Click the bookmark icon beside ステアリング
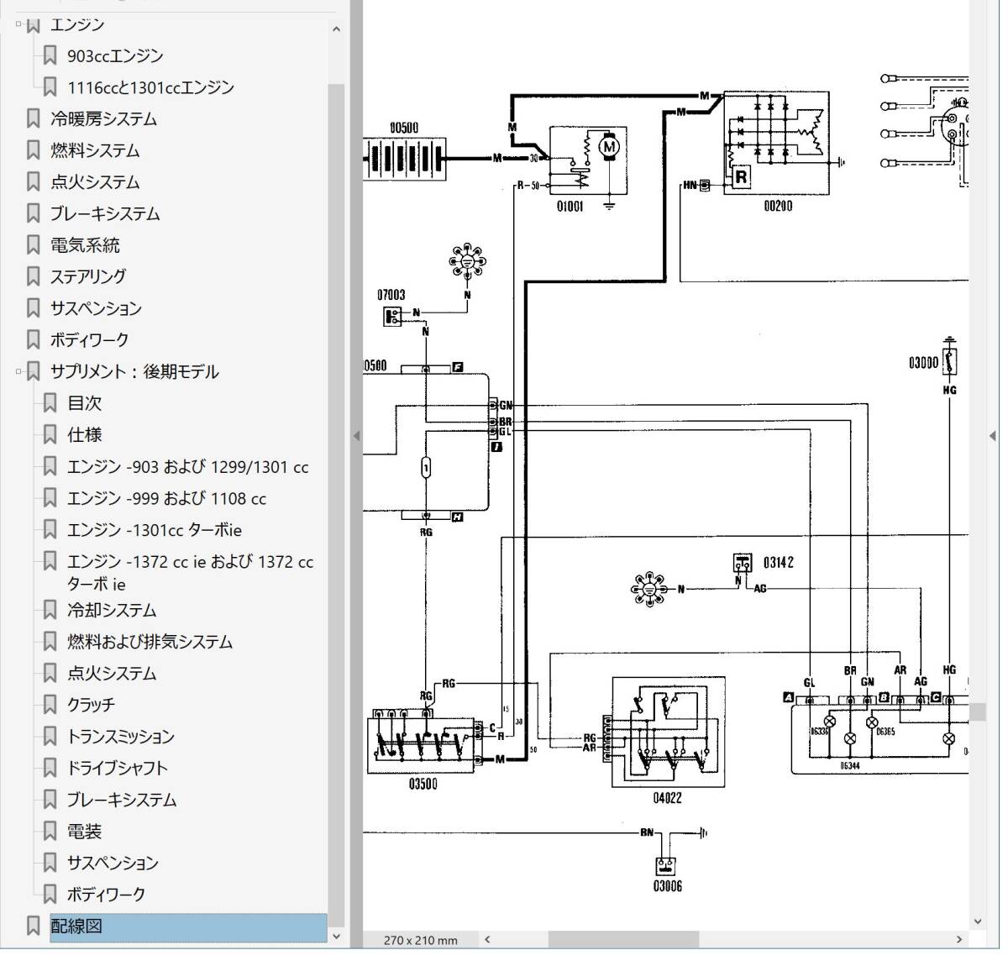1008x966 pixels. tap(34, 276)
